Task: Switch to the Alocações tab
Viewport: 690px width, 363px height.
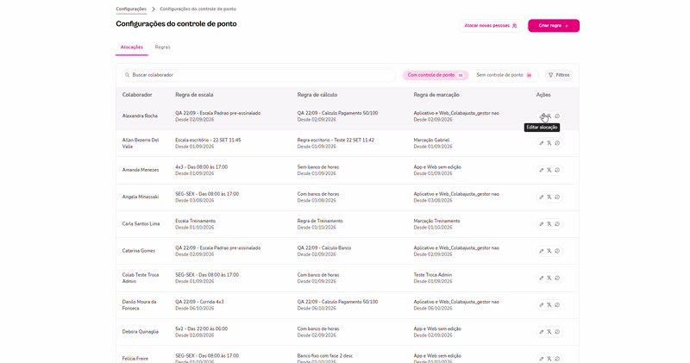Action: [132, 47]
